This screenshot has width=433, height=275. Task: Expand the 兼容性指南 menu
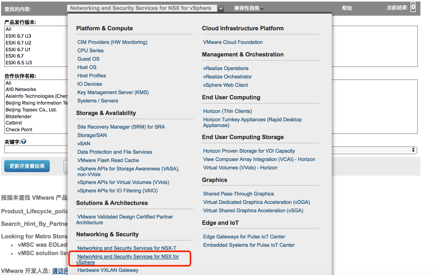point(249,8)
